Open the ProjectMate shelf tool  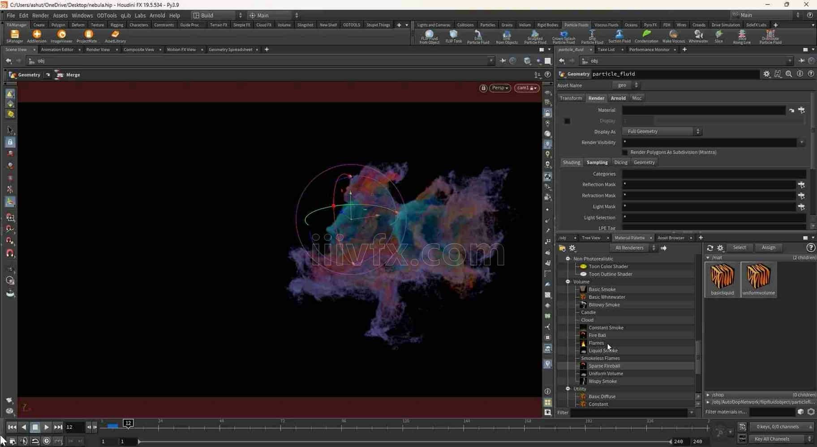pos(87,36)
